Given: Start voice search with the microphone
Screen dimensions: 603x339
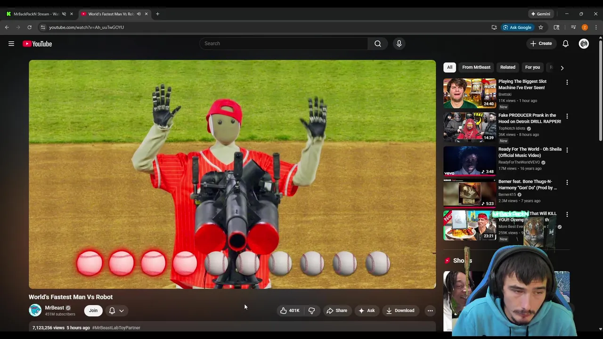Looking at the screenshot, I should [x=399, y=43].
